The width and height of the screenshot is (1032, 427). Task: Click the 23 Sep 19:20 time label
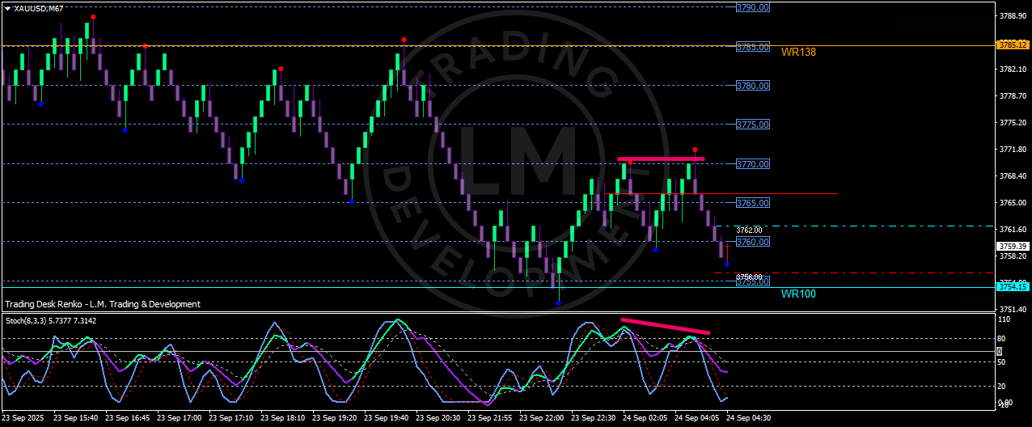[x=334, y=418]
